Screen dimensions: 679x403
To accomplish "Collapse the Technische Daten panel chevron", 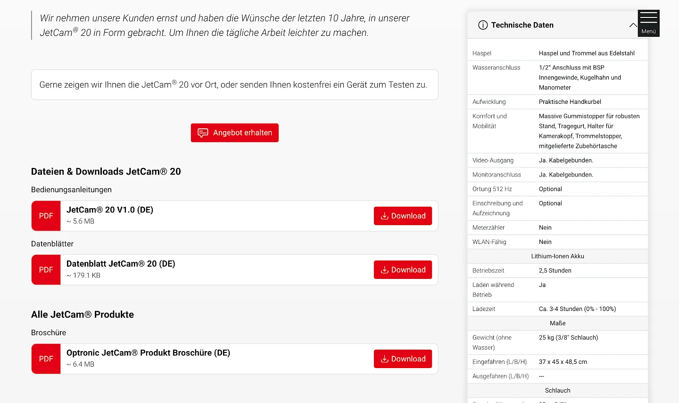I will (x=633, y=25).
